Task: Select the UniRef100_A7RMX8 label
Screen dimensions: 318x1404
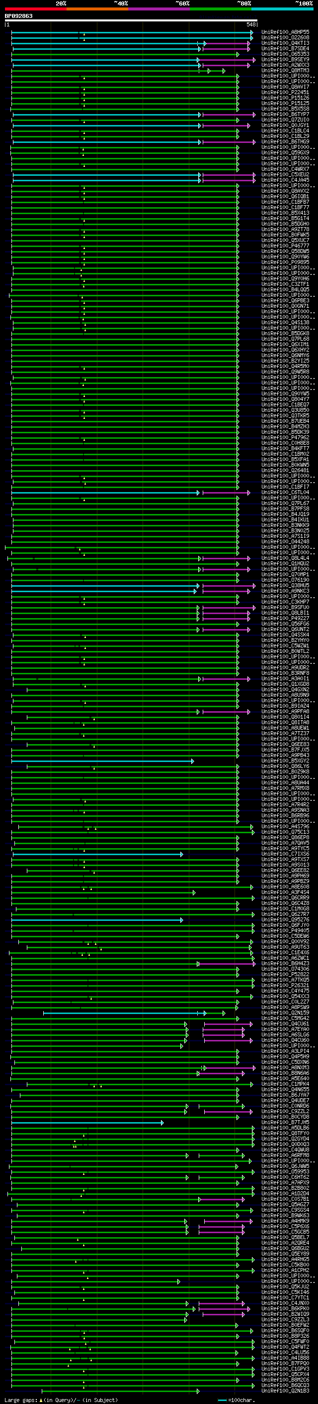Action: 285,788
